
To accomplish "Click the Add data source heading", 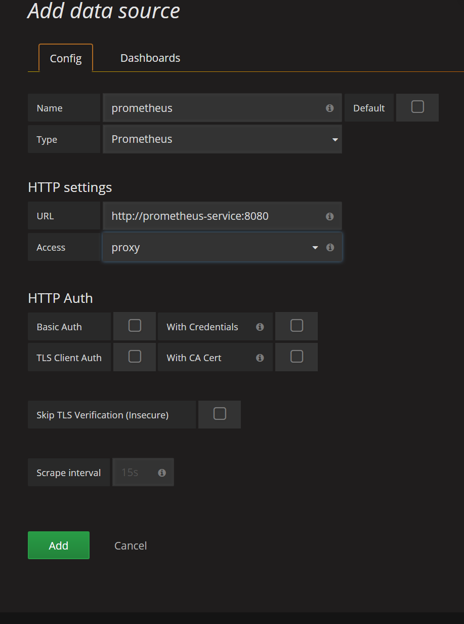I will point(104,11).
